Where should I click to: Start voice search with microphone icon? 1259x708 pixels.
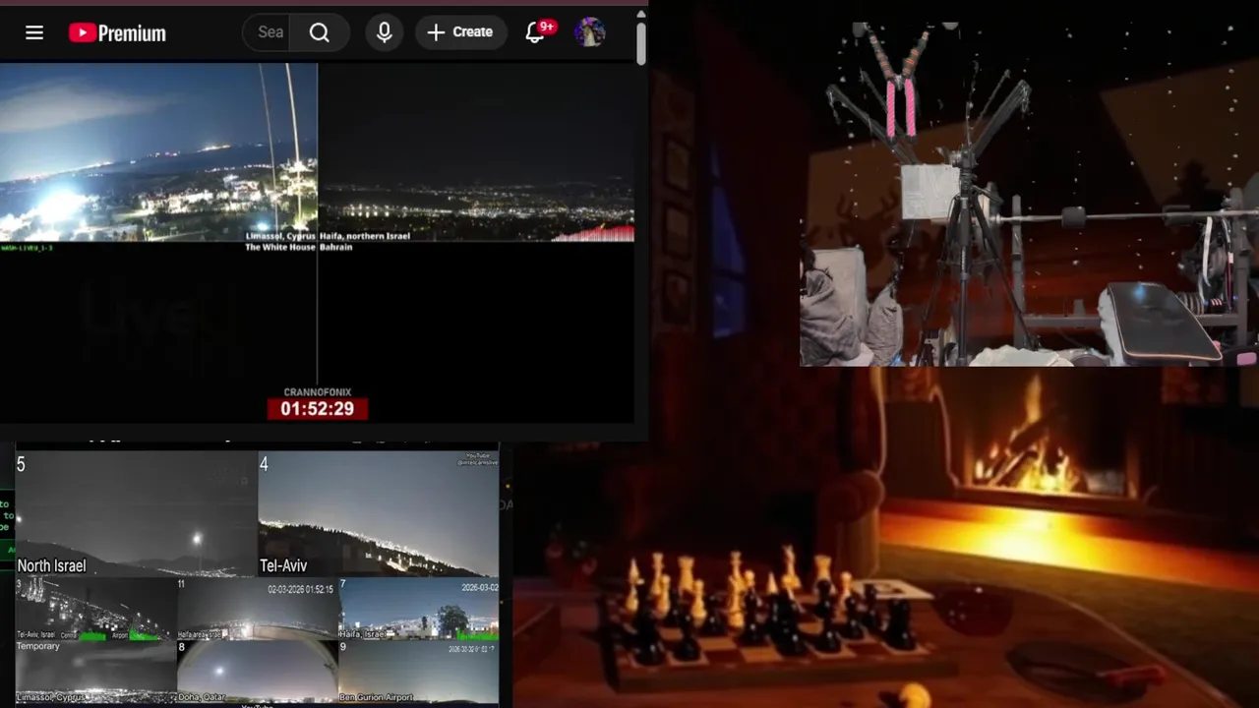pyautogui.click(x=385, y=32)
